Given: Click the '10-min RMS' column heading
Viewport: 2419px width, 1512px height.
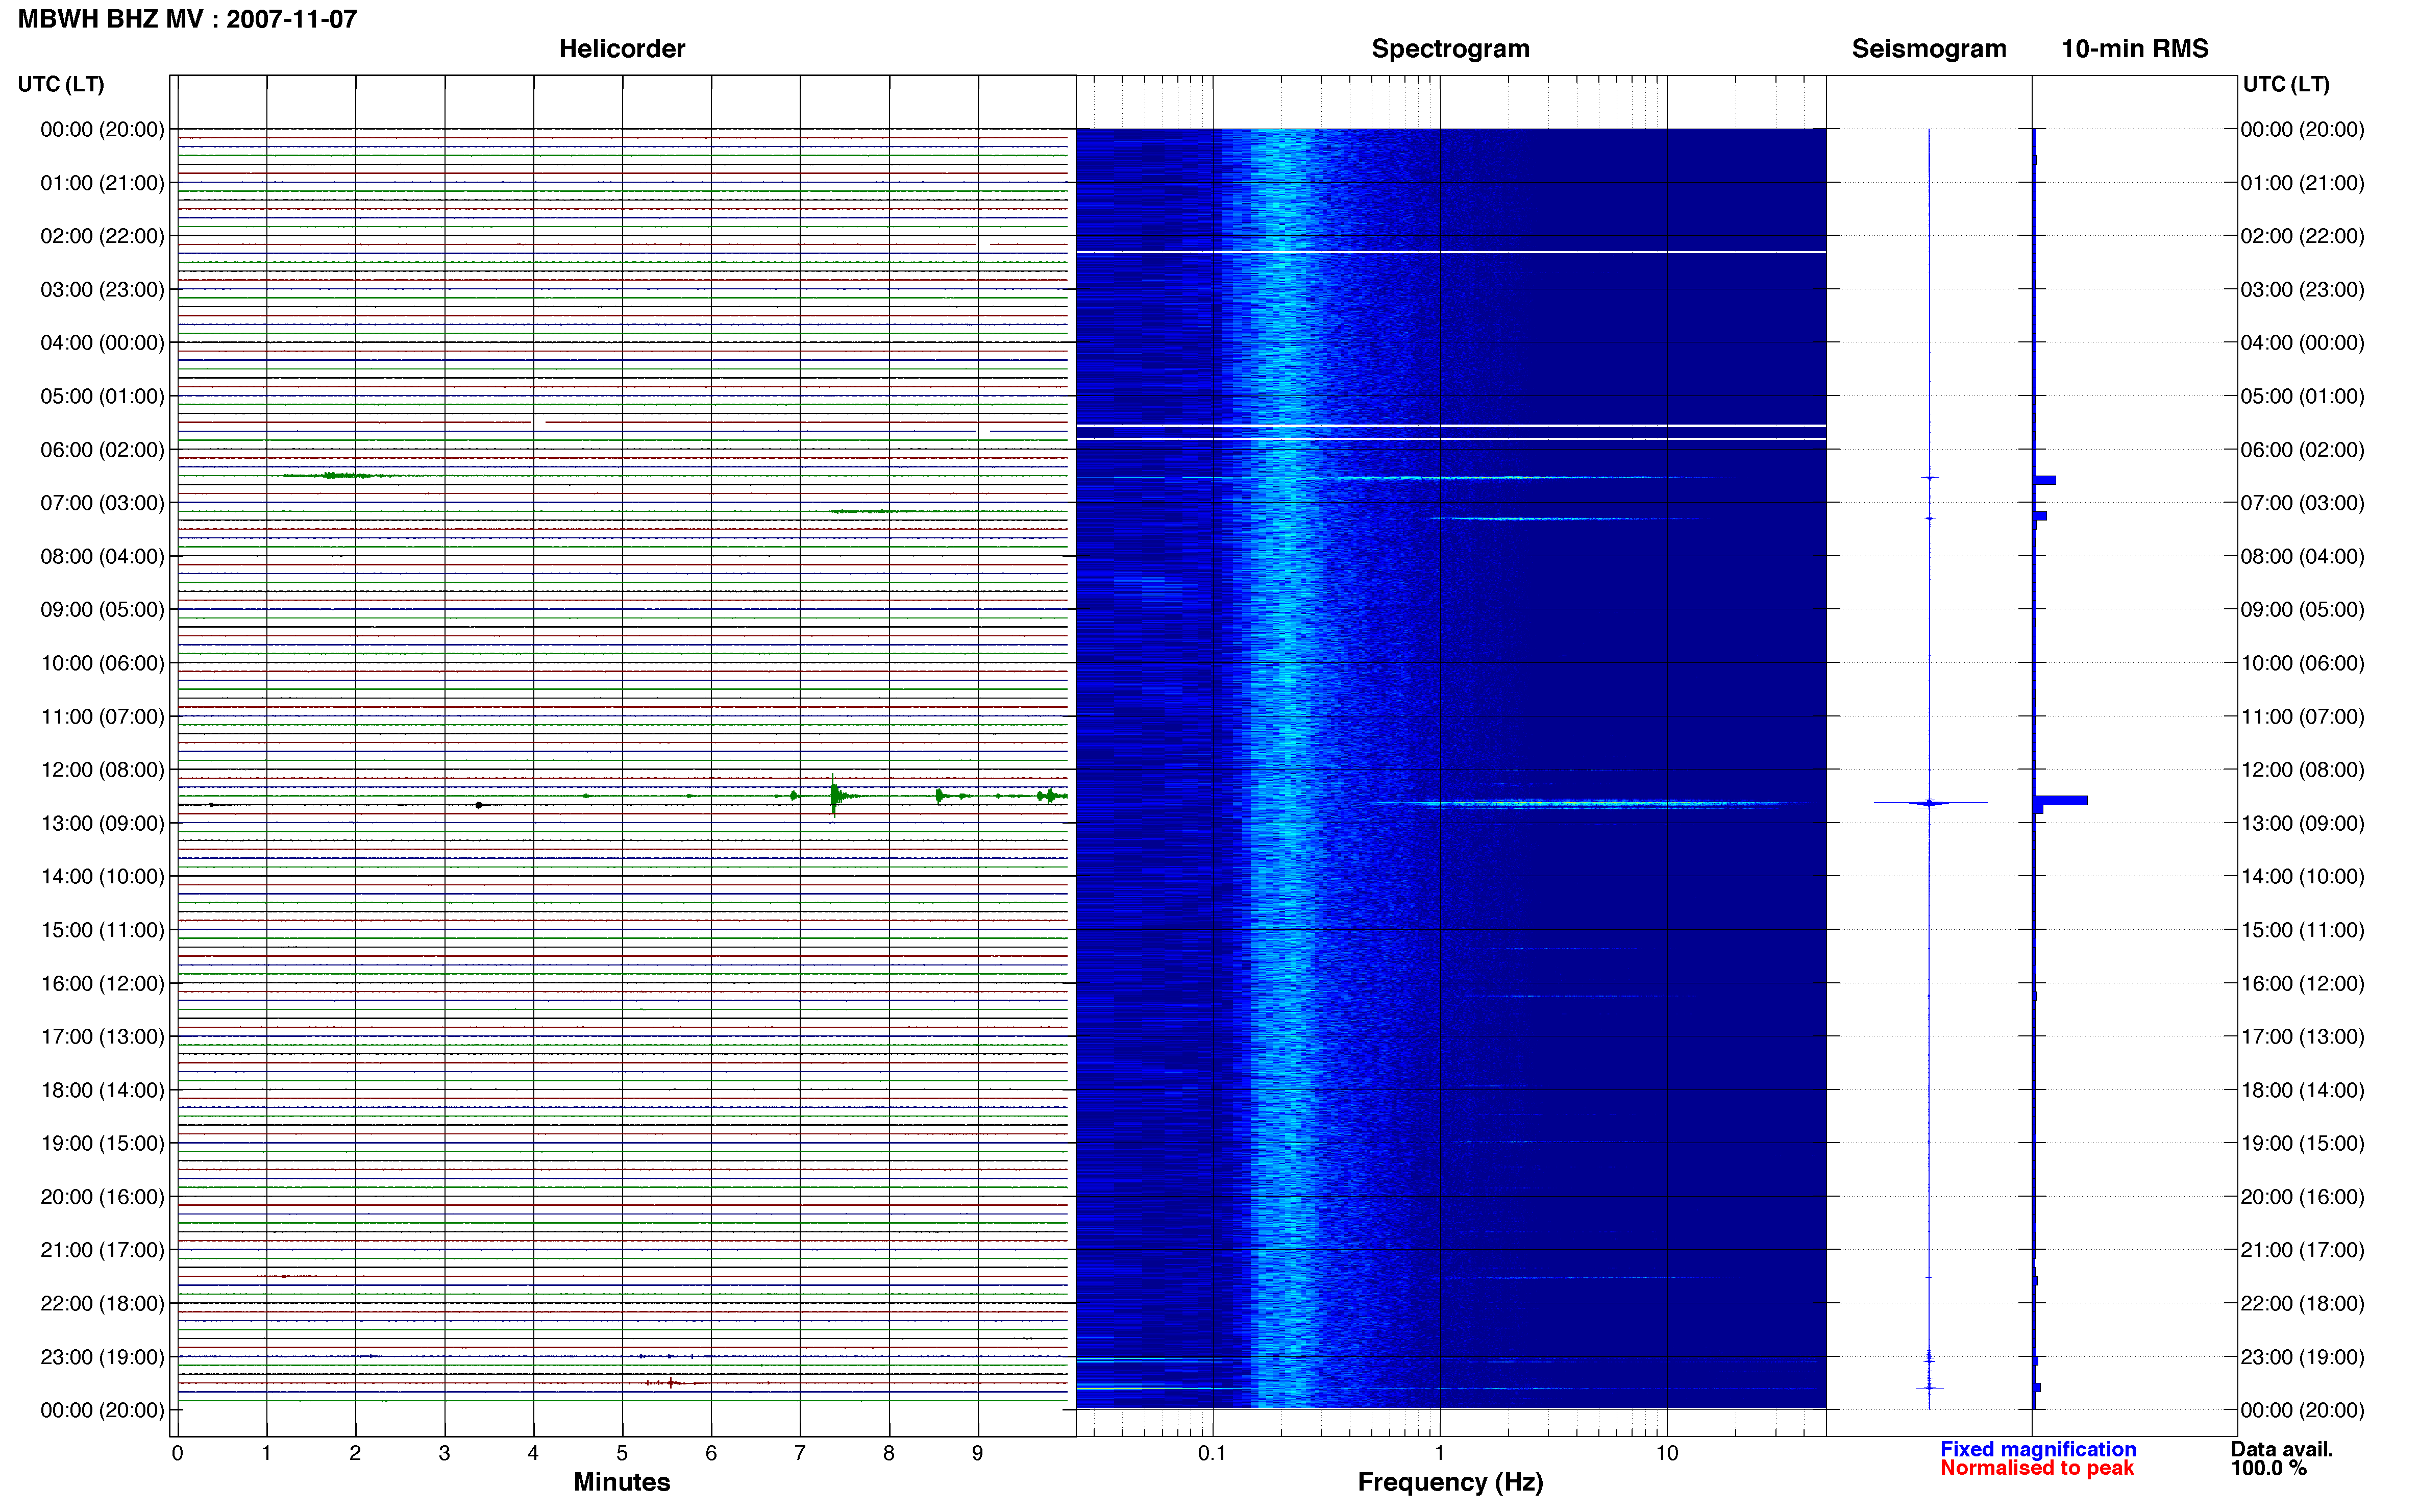Looking at the screenshot, I should [2134, 49].
